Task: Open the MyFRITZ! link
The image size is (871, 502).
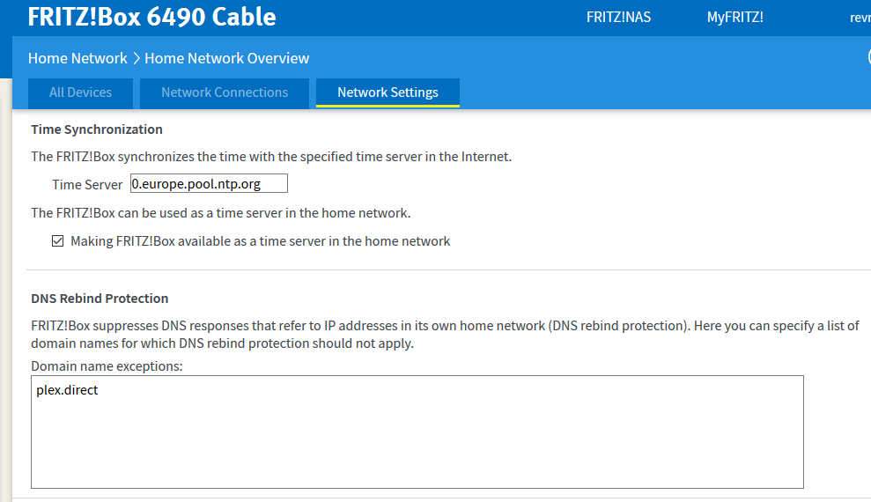Action: coord(734,17)
